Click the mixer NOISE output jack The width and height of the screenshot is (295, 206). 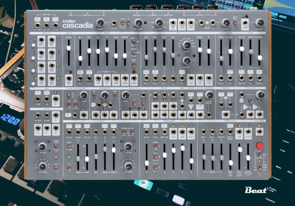[125, 78]
